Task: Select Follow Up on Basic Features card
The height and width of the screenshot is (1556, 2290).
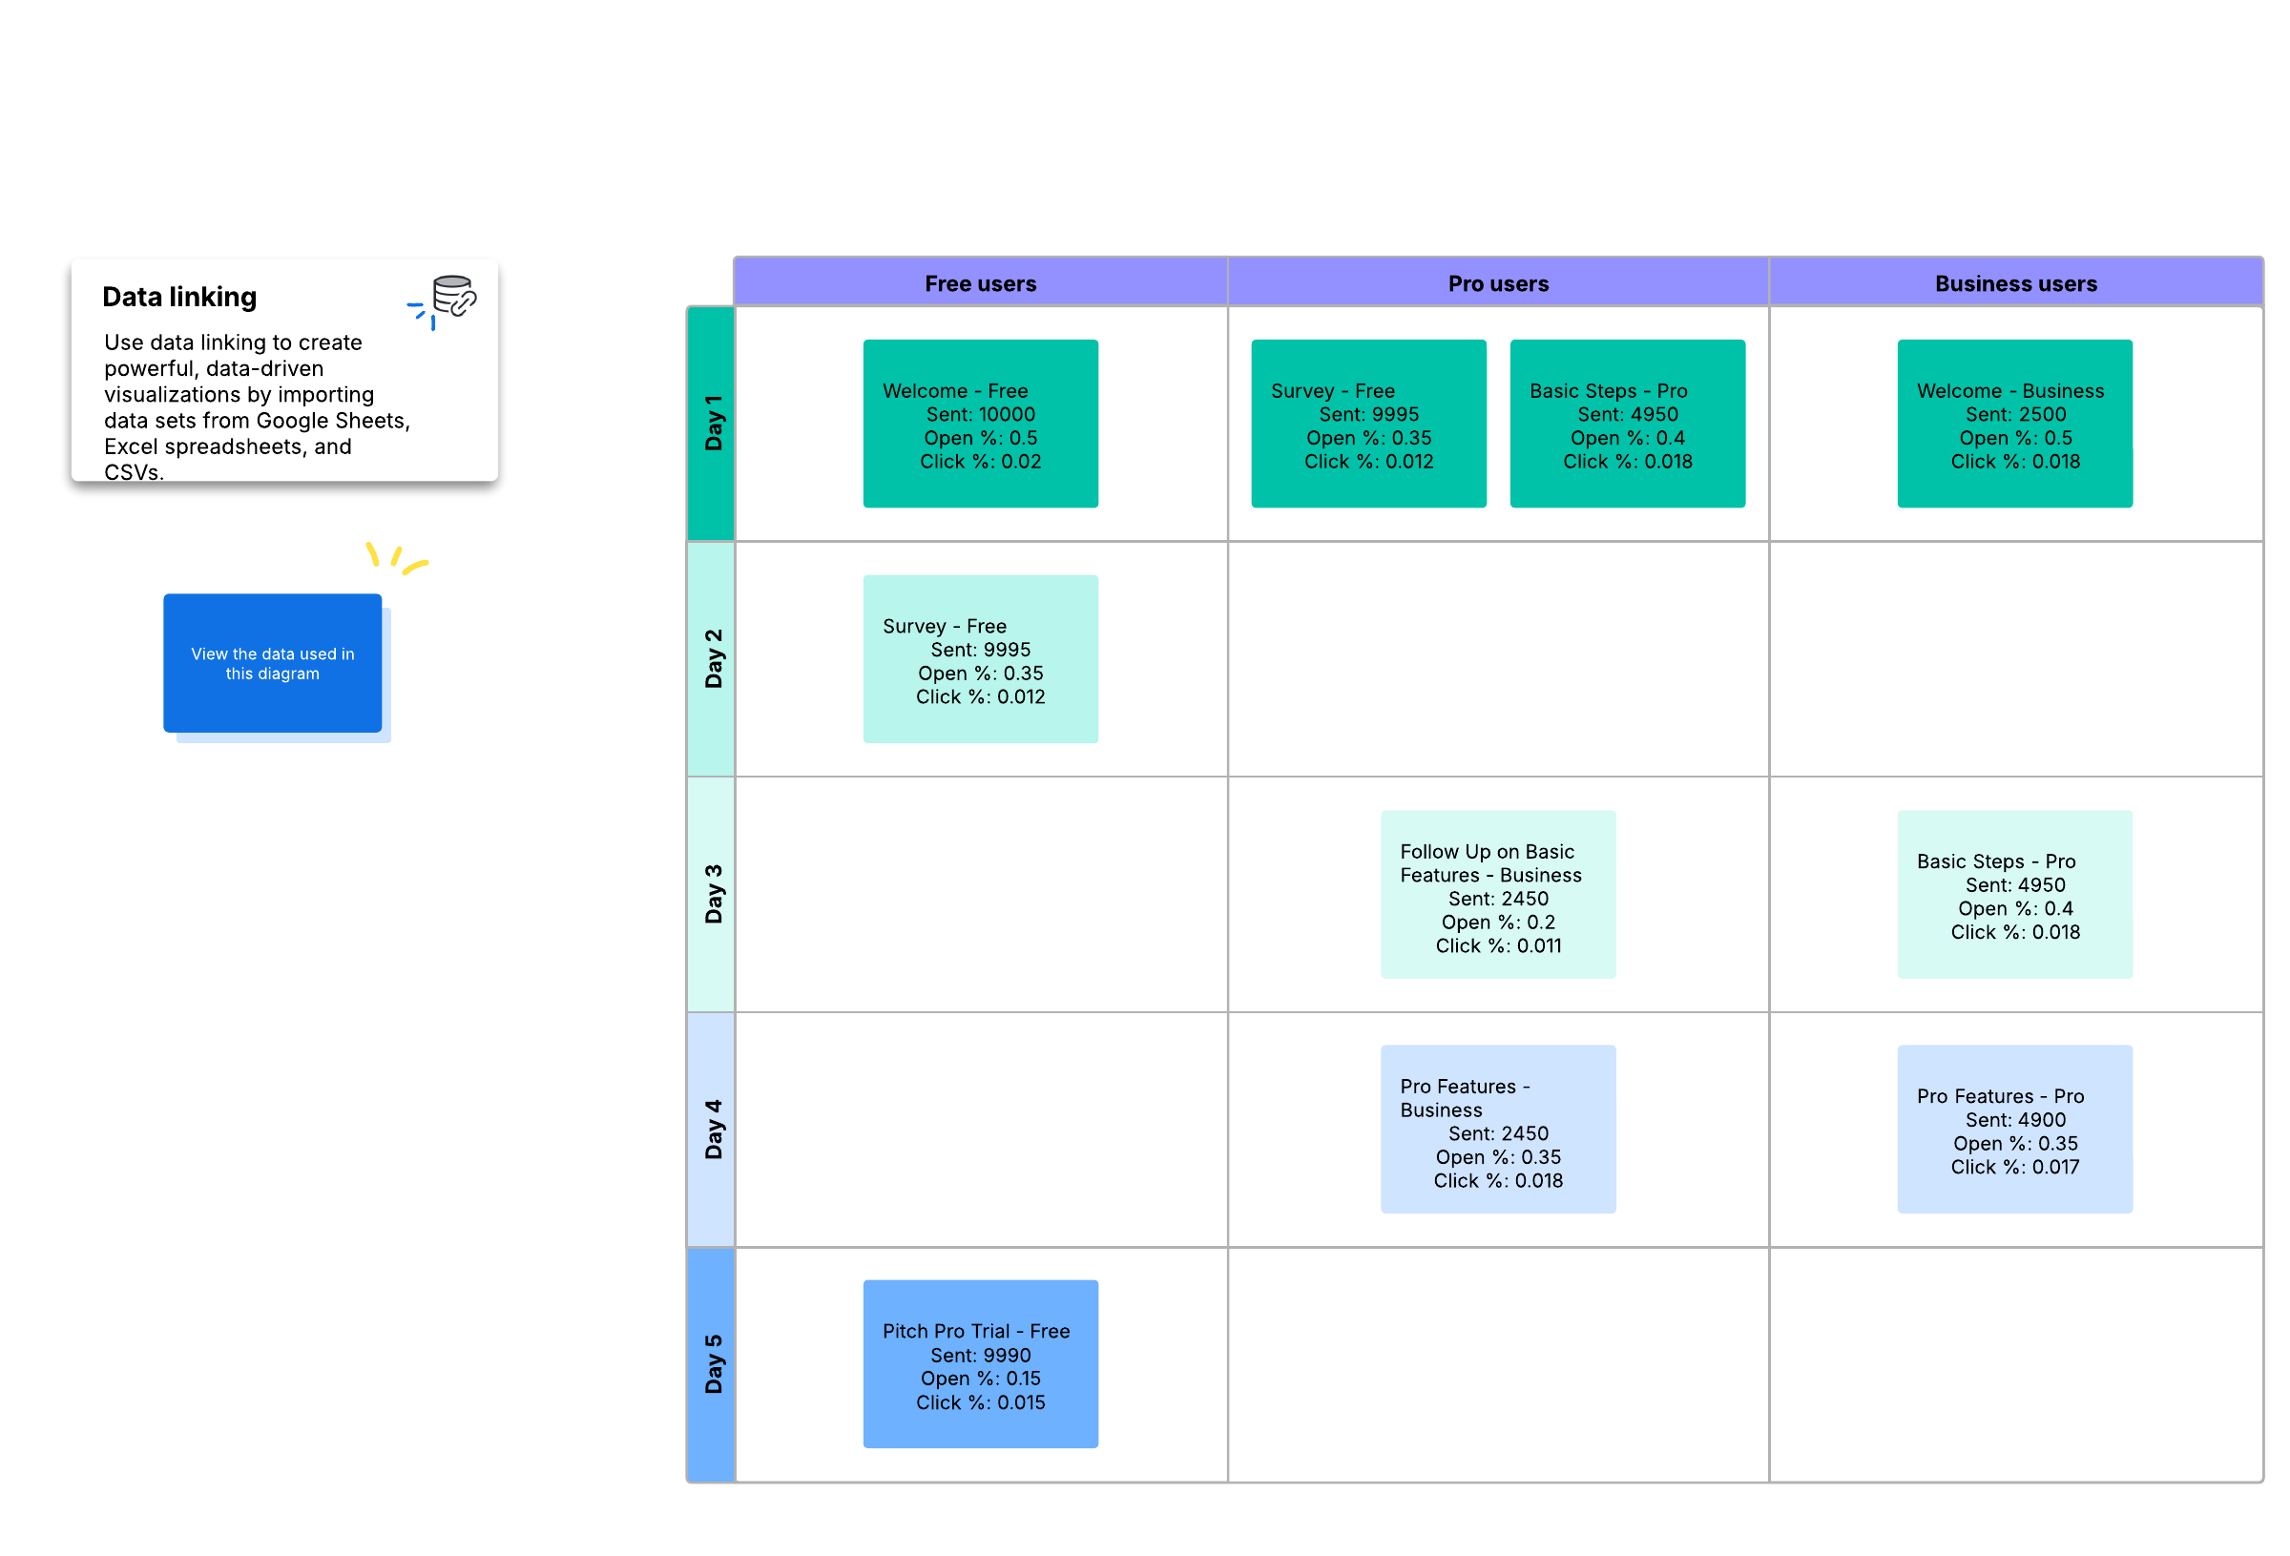Action: (1498, 895)
